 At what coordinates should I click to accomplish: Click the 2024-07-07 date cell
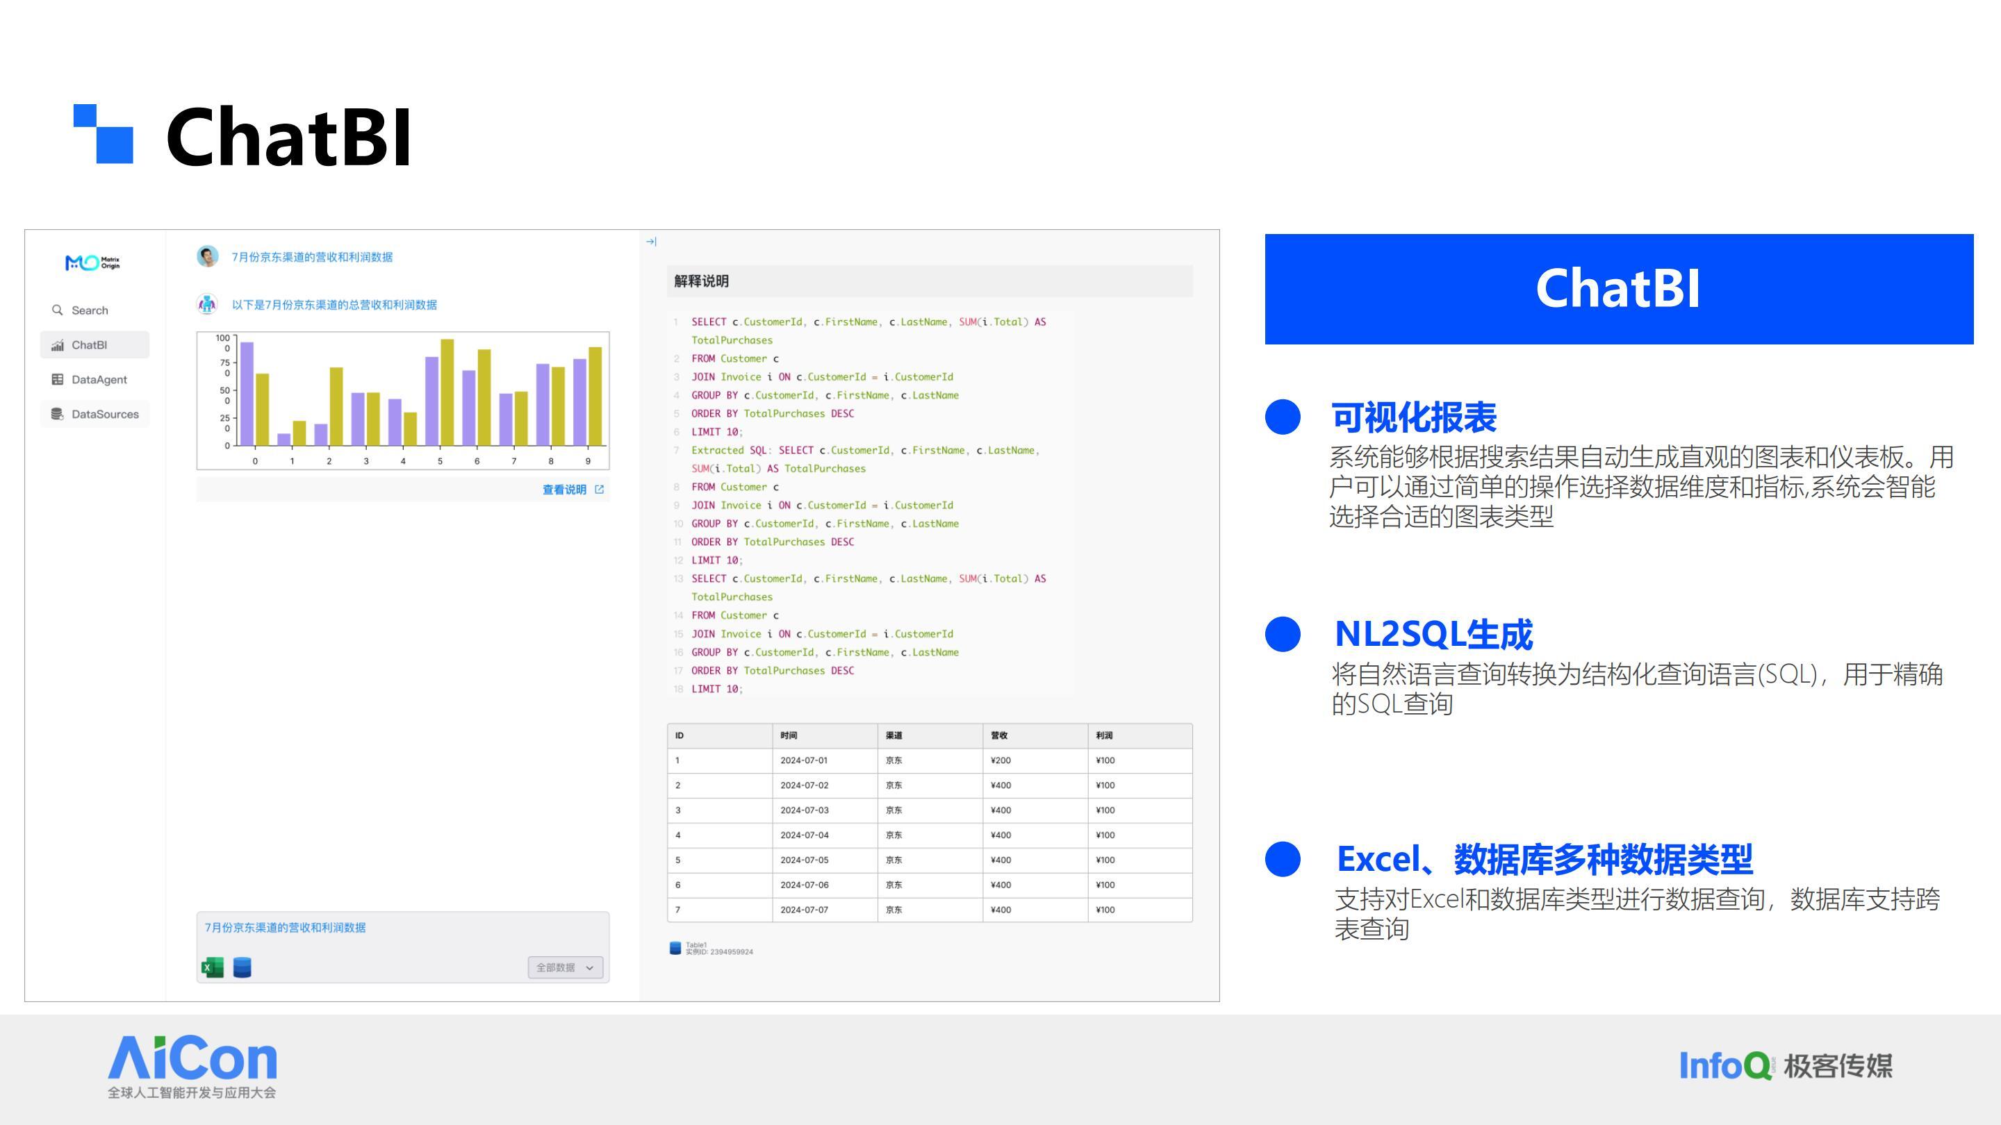(x=825, y=909)
